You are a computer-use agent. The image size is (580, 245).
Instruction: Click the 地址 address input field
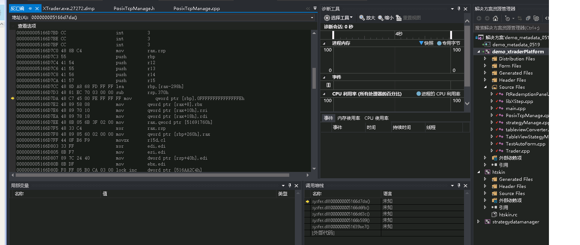[x=170, y=17]
